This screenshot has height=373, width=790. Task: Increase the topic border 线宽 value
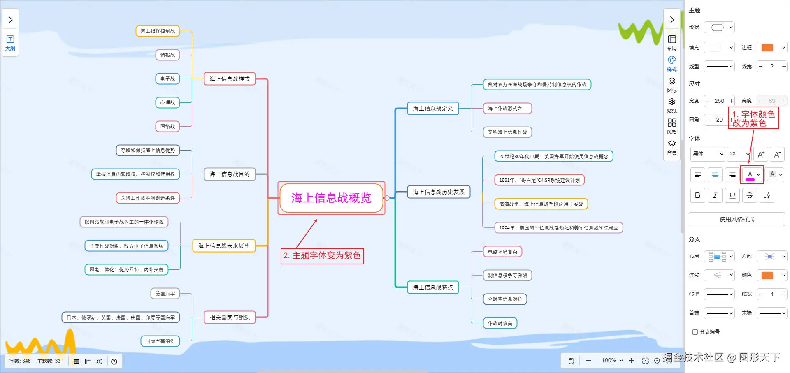point(784,66)
